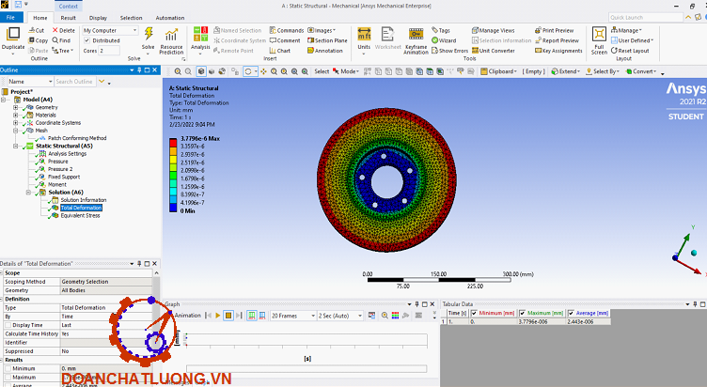Click the Find tool

(x=61, y=40)
